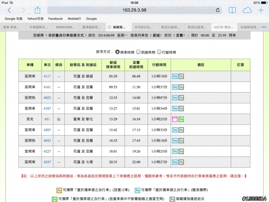This screenshot has width=269, height=202.
Task: Click gray transport icon in train 4033 row
Action: click(x=181, y=141)
